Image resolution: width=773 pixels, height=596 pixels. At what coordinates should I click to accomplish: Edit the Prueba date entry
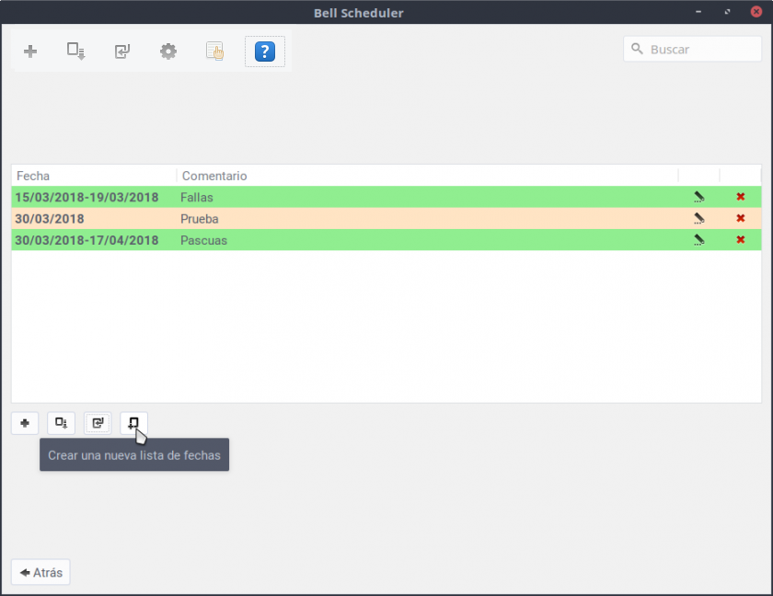tap(699, 219)
